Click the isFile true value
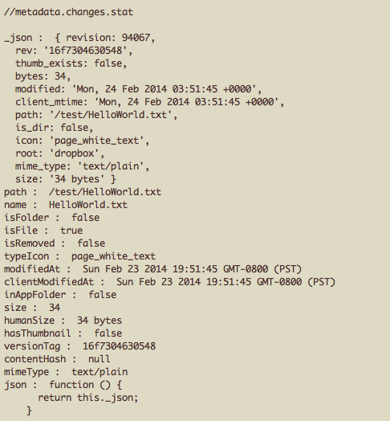 click(x=71, y=231)
